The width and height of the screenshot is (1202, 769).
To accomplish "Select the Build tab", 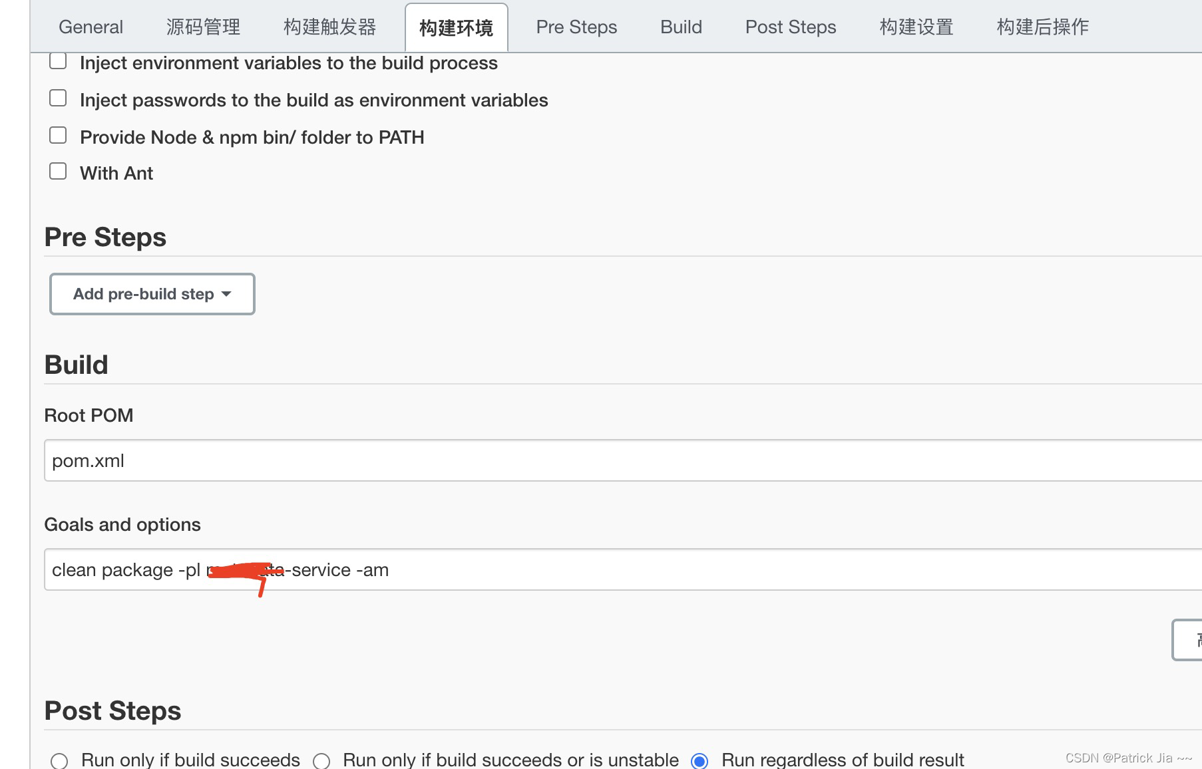I will coord(681,27).
